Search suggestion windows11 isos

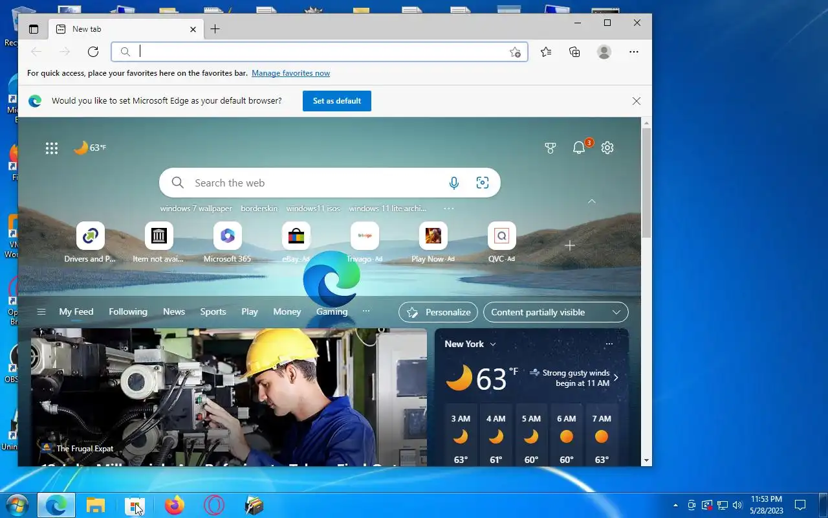(313, 208)
